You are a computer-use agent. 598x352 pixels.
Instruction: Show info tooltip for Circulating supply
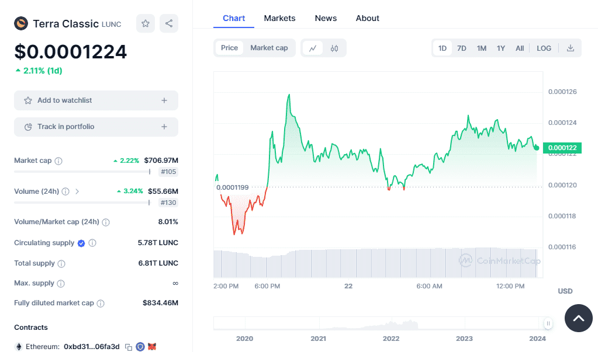(92, 243)
